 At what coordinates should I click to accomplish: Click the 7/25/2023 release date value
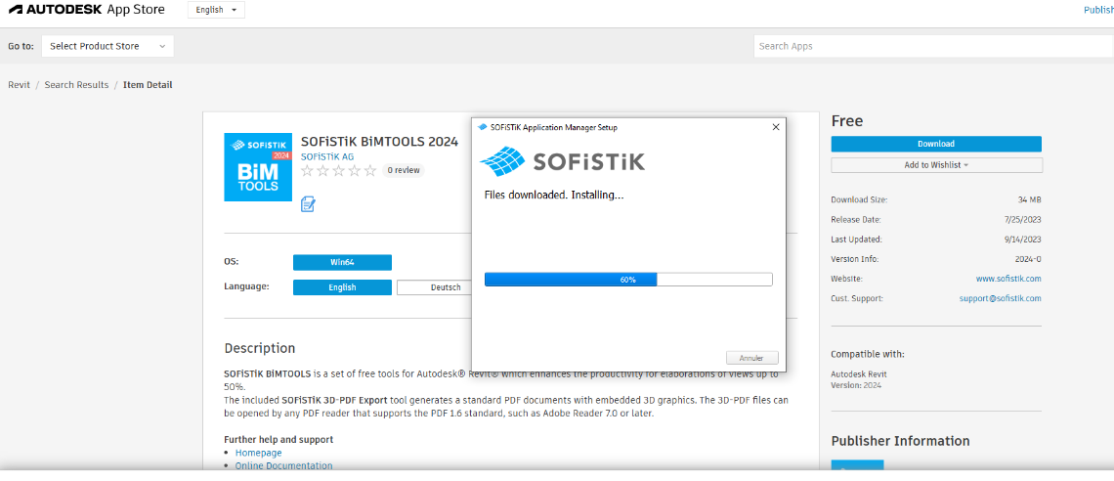click(1025, 220)
